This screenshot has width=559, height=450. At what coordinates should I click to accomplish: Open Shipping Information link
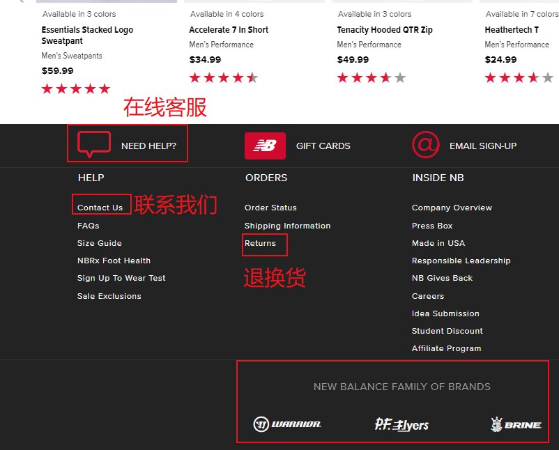pos(287,226)
